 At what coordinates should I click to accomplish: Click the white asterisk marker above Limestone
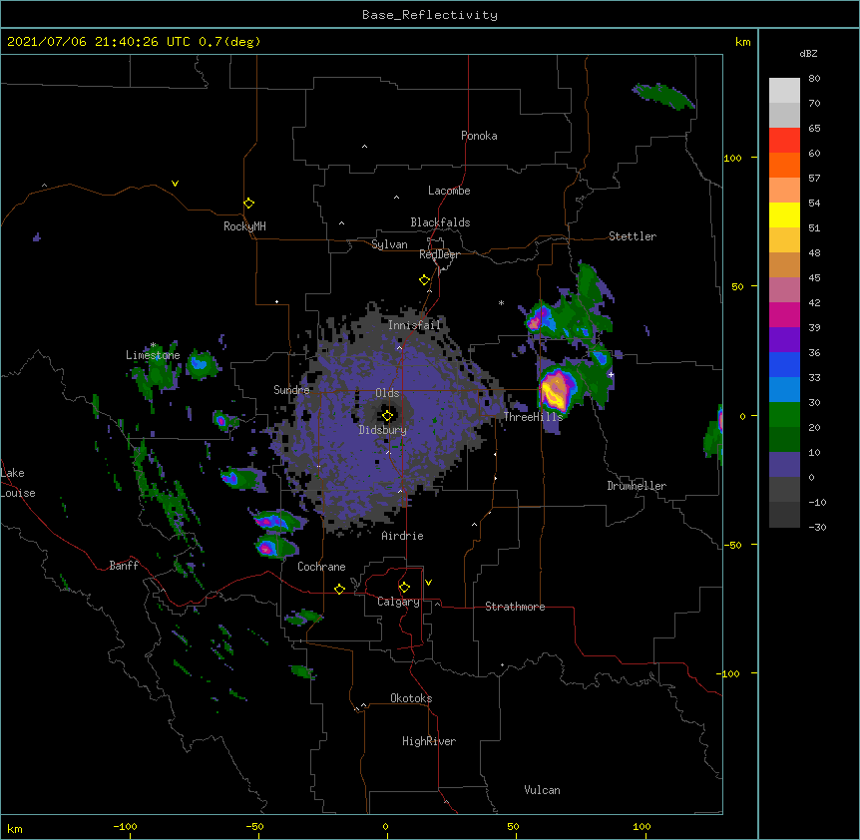[153, 345]
